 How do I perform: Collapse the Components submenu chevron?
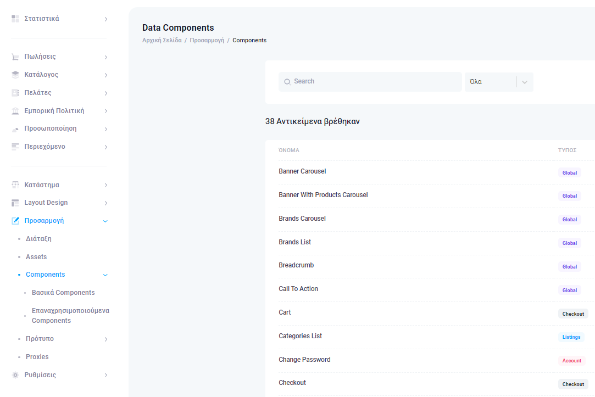[x=105, y=275]
